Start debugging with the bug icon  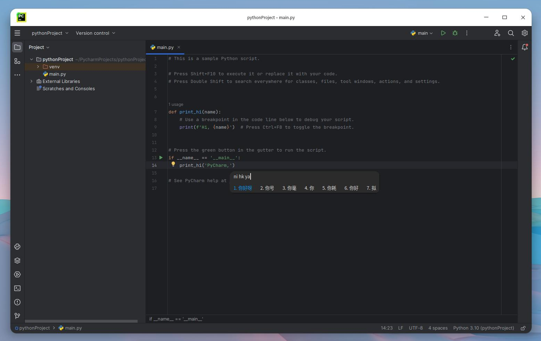tap(455, 33)
